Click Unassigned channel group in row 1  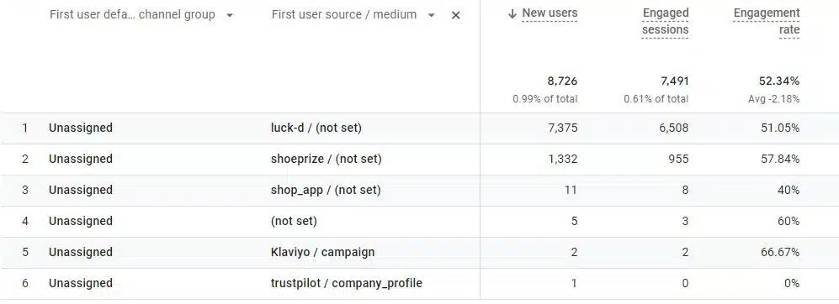[81, 128]
